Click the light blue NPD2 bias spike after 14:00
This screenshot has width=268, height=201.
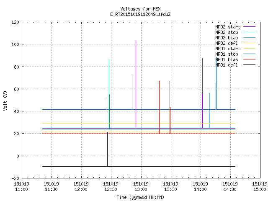(x=210, y=110)
